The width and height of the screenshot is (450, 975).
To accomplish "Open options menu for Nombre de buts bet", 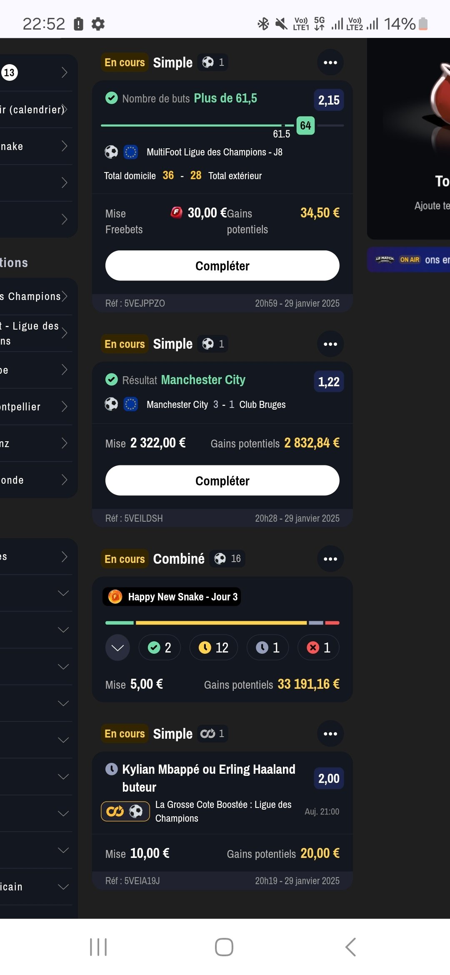I will (330, 62).
